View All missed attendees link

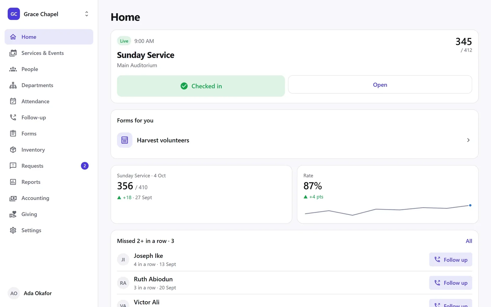pos(469,241)
